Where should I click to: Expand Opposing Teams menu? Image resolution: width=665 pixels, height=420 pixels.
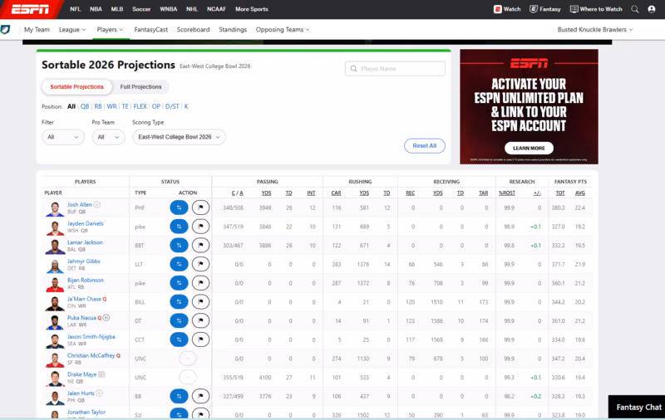[283, 30]
